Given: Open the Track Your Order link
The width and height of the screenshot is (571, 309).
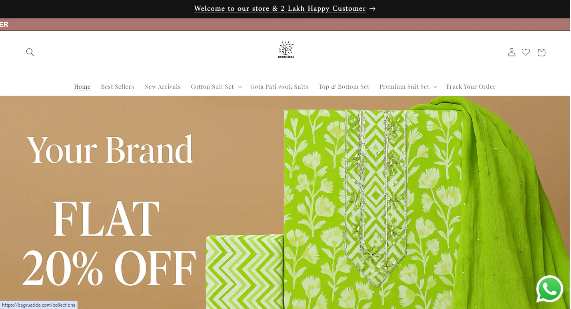Looking at the screenshot, I should (471, 87).
